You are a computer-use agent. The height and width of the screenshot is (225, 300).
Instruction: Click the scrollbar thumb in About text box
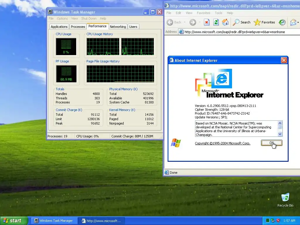tap(280, 127)
